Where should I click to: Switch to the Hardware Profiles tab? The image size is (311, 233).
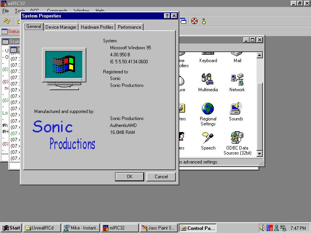click(97, 27)
